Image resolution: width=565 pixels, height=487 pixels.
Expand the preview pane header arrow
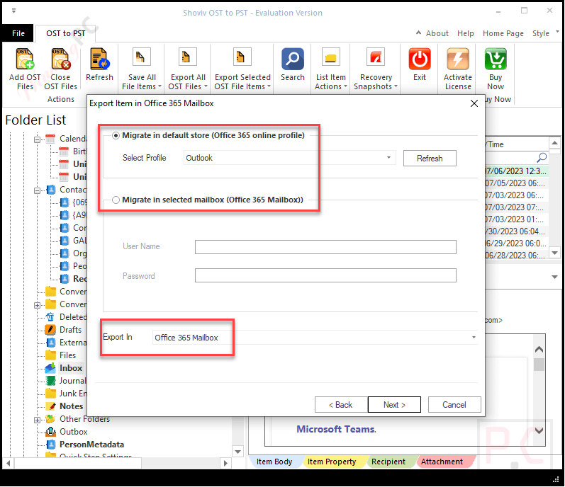pos(554,277)
